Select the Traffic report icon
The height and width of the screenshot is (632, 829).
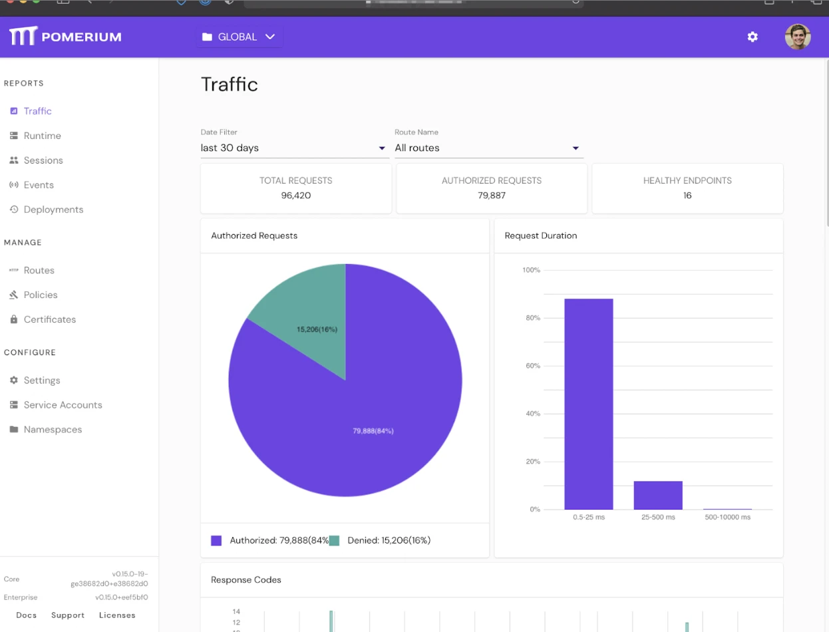(x=14, y=111)
